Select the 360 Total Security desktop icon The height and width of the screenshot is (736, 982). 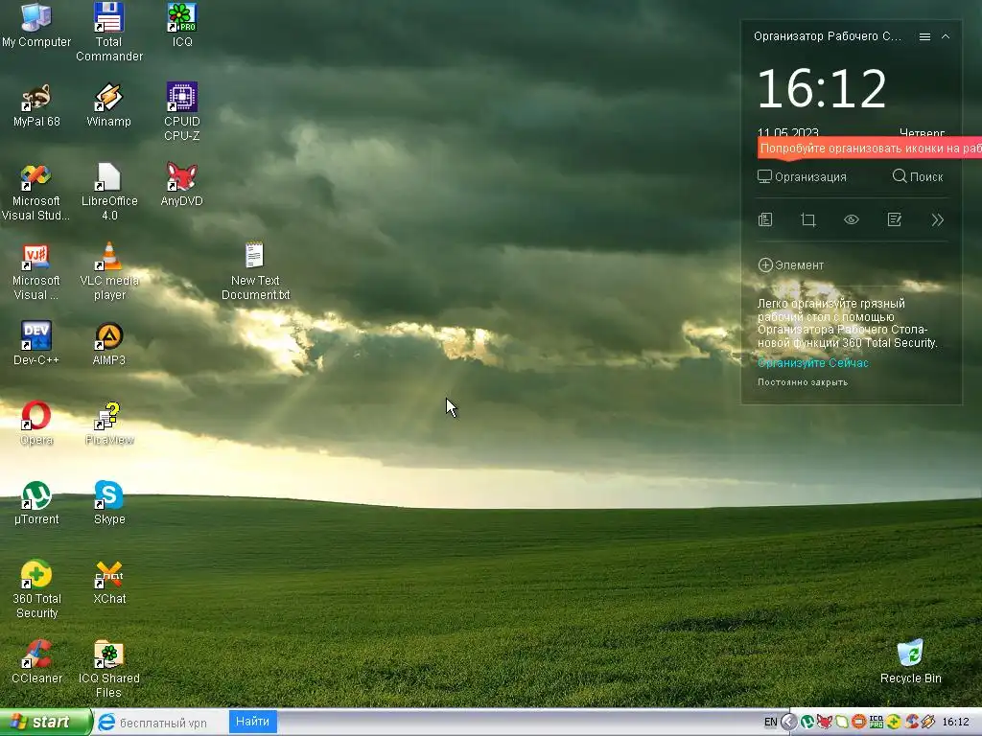(36, 589)
